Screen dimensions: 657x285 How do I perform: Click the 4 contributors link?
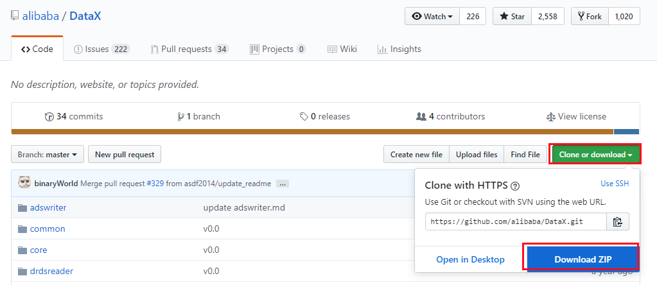pos(450,116)
